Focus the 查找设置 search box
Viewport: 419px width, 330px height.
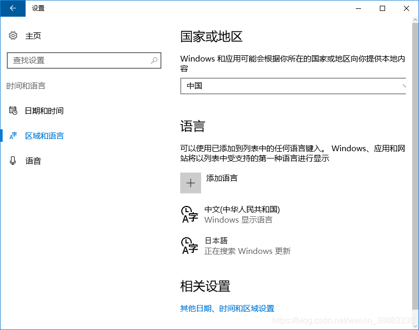click(84, 60)
